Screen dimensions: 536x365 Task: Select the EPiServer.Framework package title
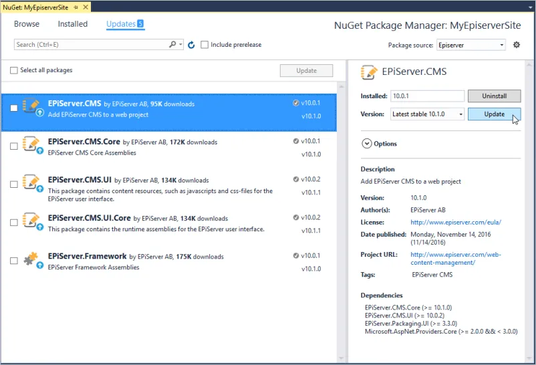click(87, 256)
